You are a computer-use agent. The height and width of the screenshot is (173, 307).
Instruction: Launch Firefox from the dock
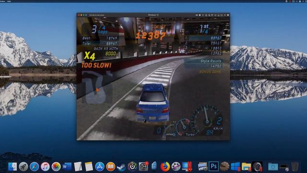(x=165, y=167)
